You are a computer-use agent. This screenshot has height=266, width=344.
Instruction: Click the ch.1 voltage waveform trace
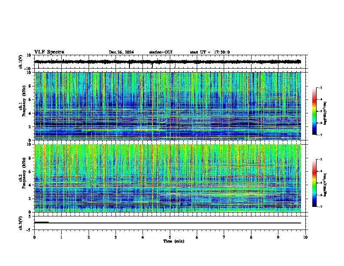pos(167,62)
